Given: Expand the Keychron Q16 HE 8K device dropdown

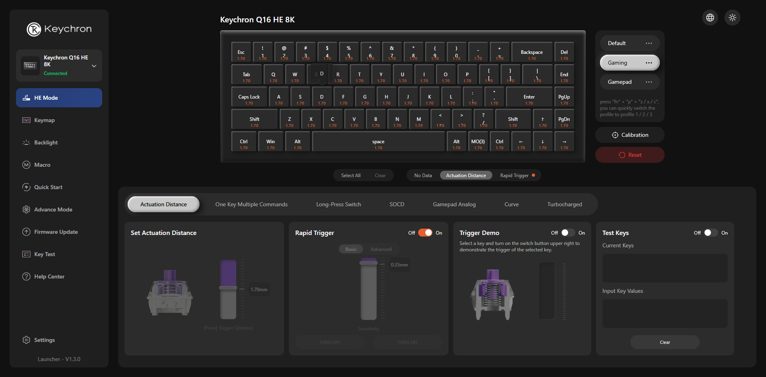Looking at the screenshot, I should tap(94, 66).
